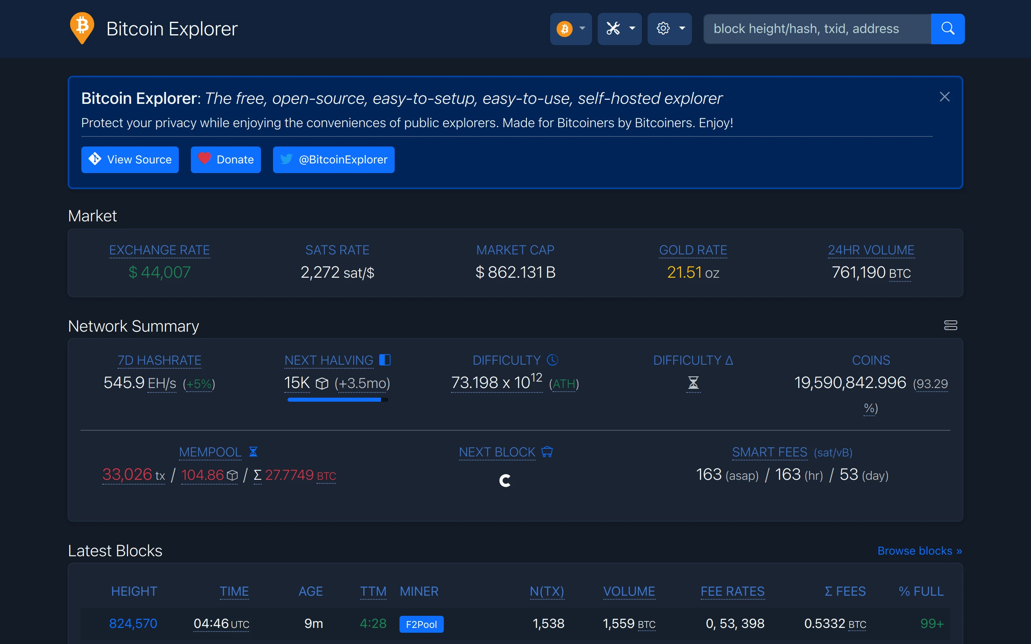This screenshot has height=644, width=1031.
Task: Click the View Source button
Action: pyautogui.click(x=130, y=159)
